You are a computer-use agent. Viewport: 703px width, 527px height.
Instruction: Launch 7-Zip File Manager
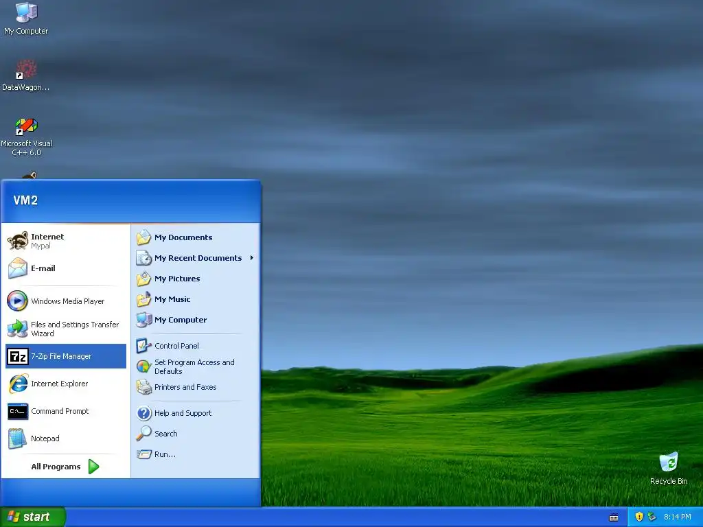(x=65, y=356)
